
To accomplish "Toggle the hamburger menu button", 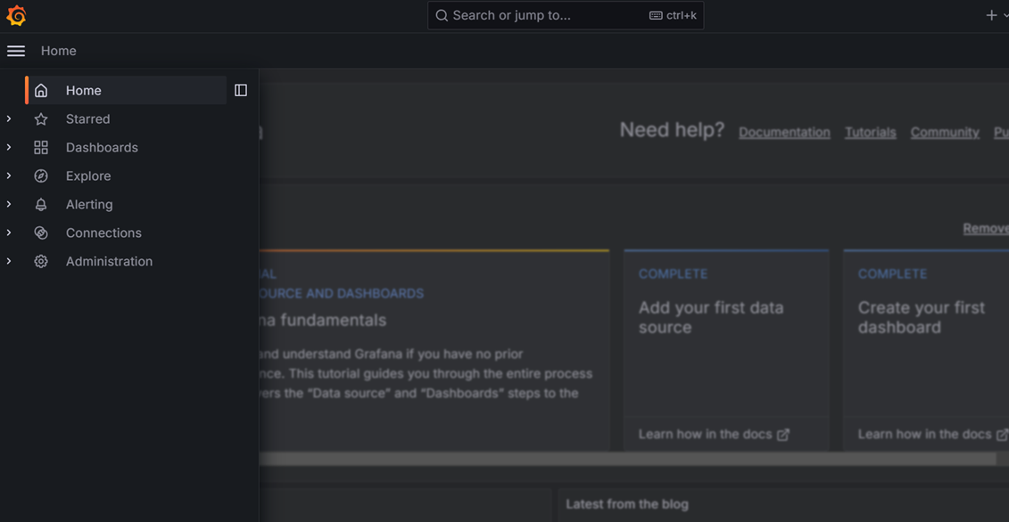I will [16, 51].
